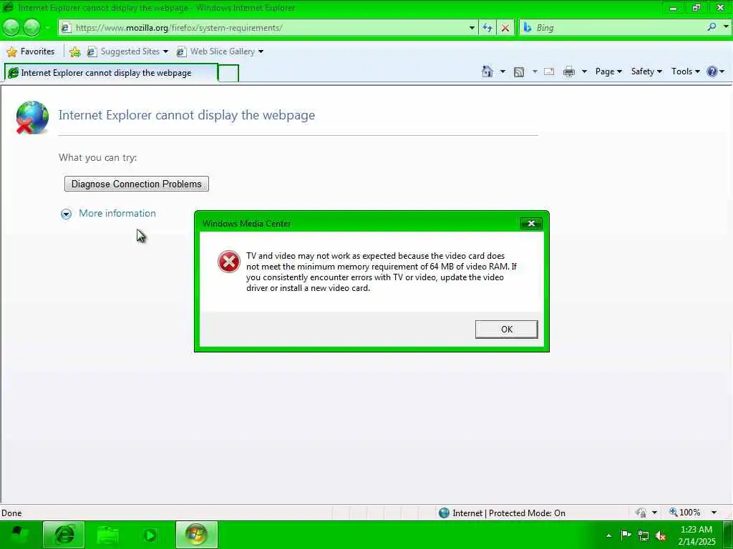Viewport: 733px width, 549px height.
Task: Click the Show desktop strip beside clock
Action: pos(727,535)
